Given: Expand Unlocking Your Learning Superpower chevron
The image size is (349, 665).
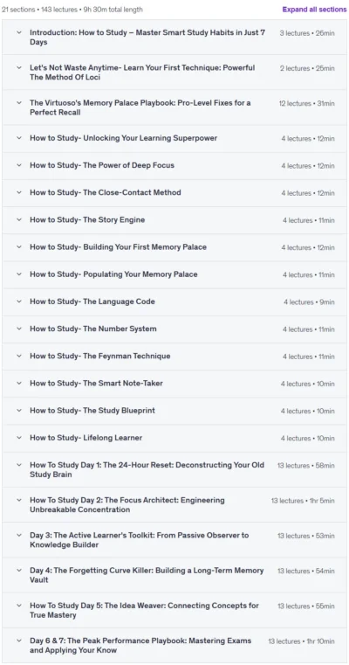Looking at the screenshot, I should 19,138.
